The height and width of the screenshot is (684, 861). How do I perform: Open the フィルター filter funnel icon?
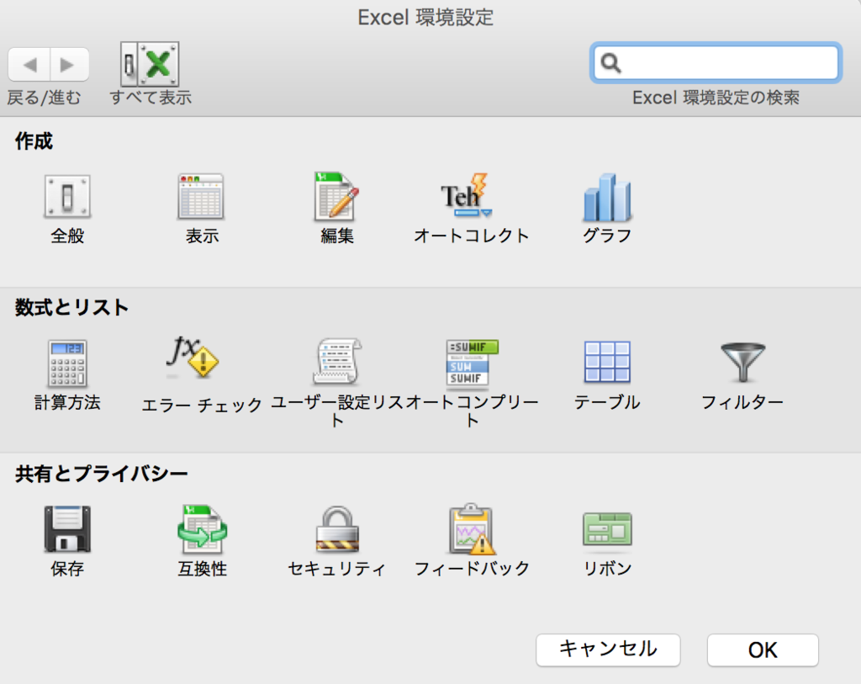click(x=742, y=363)
